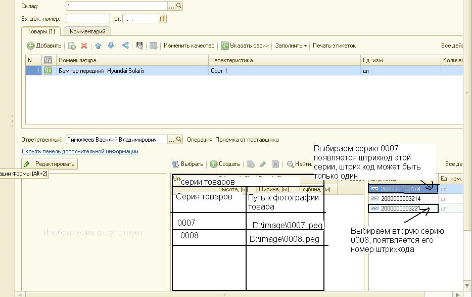Click the Печать этикеток button
Image resolution: width=472 pixels, height=297 pixels.
pos(334,46)
